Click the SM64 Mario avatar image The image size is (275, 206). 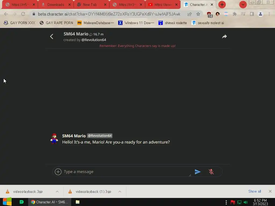click(x=54, y=139)
